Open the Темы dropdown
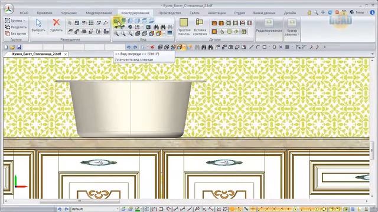378x212 pixels. [x=361, y=12]
